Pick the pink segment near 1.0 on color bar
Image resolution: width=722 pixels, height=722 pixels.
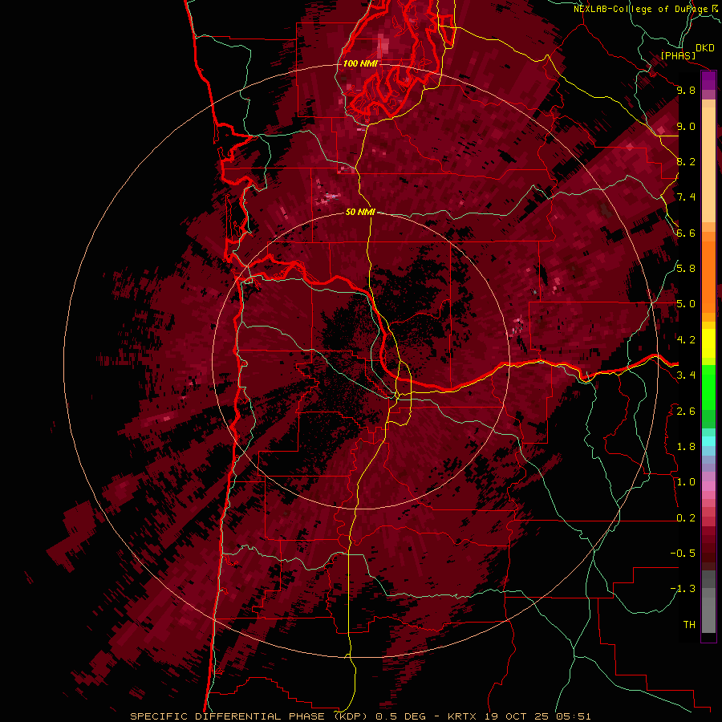pos(708,486)
